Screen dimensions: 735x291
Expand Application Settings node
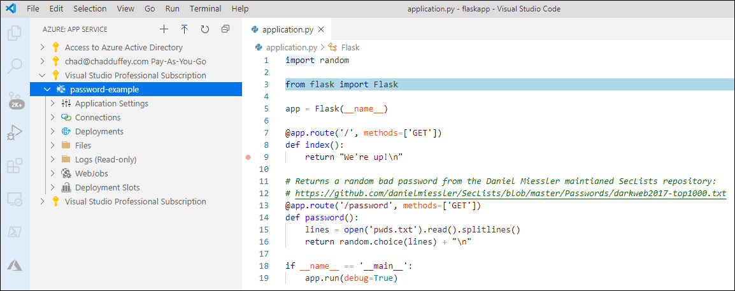coord(52,104)
